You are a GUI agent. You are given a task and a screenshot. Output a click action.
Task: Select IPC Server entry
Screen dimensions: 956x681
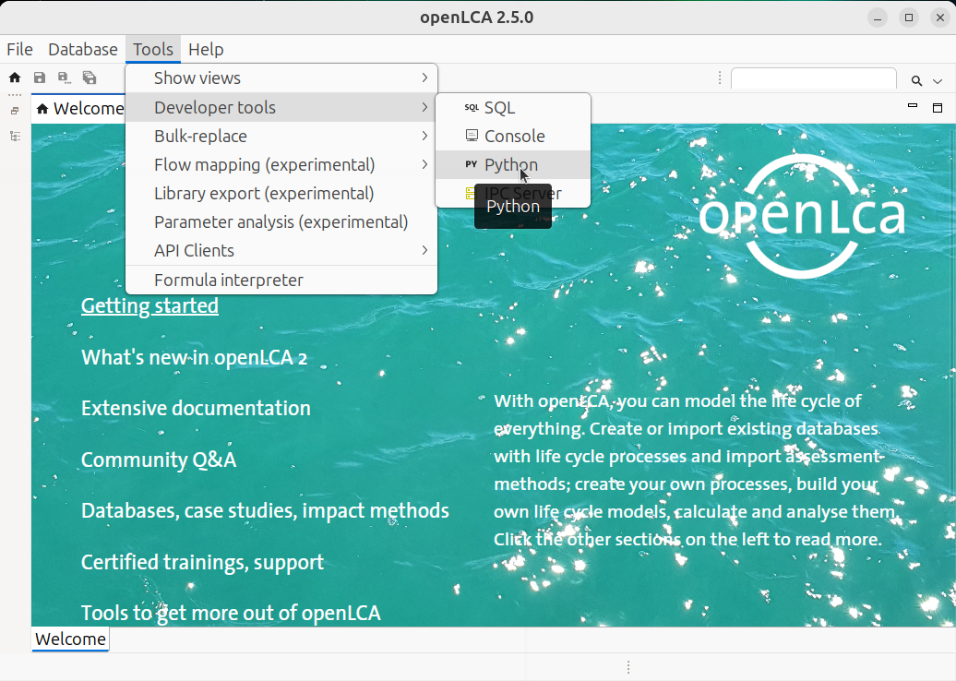[513, 193]
